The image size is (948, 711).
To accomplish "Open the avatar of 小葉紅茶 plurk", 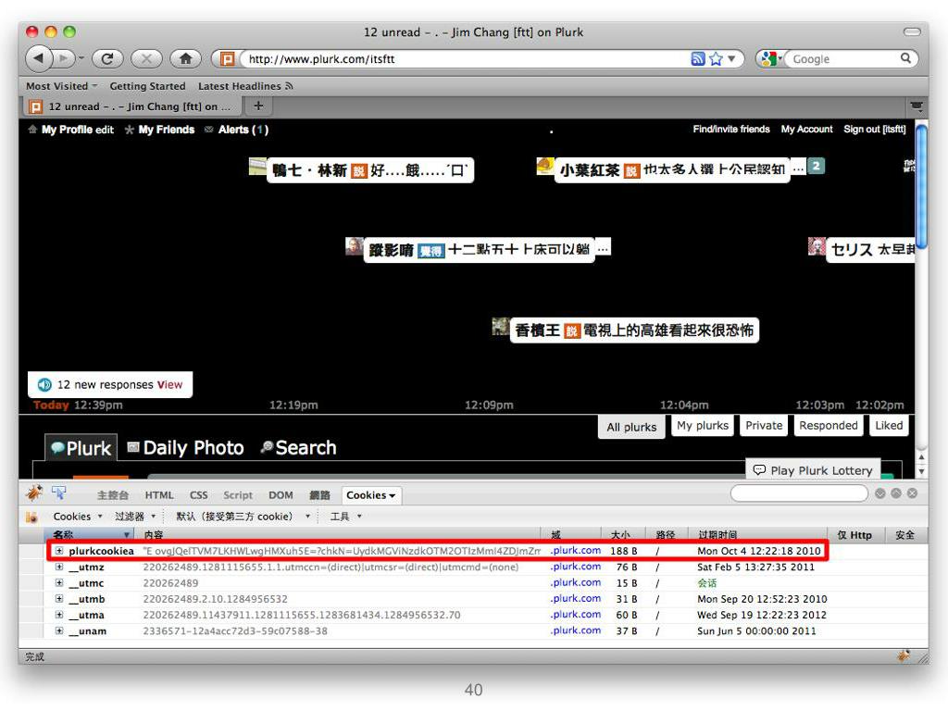I will click(544, 166).
